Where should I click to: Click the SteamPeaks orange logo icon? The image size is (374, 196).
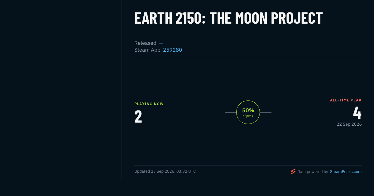293,171
